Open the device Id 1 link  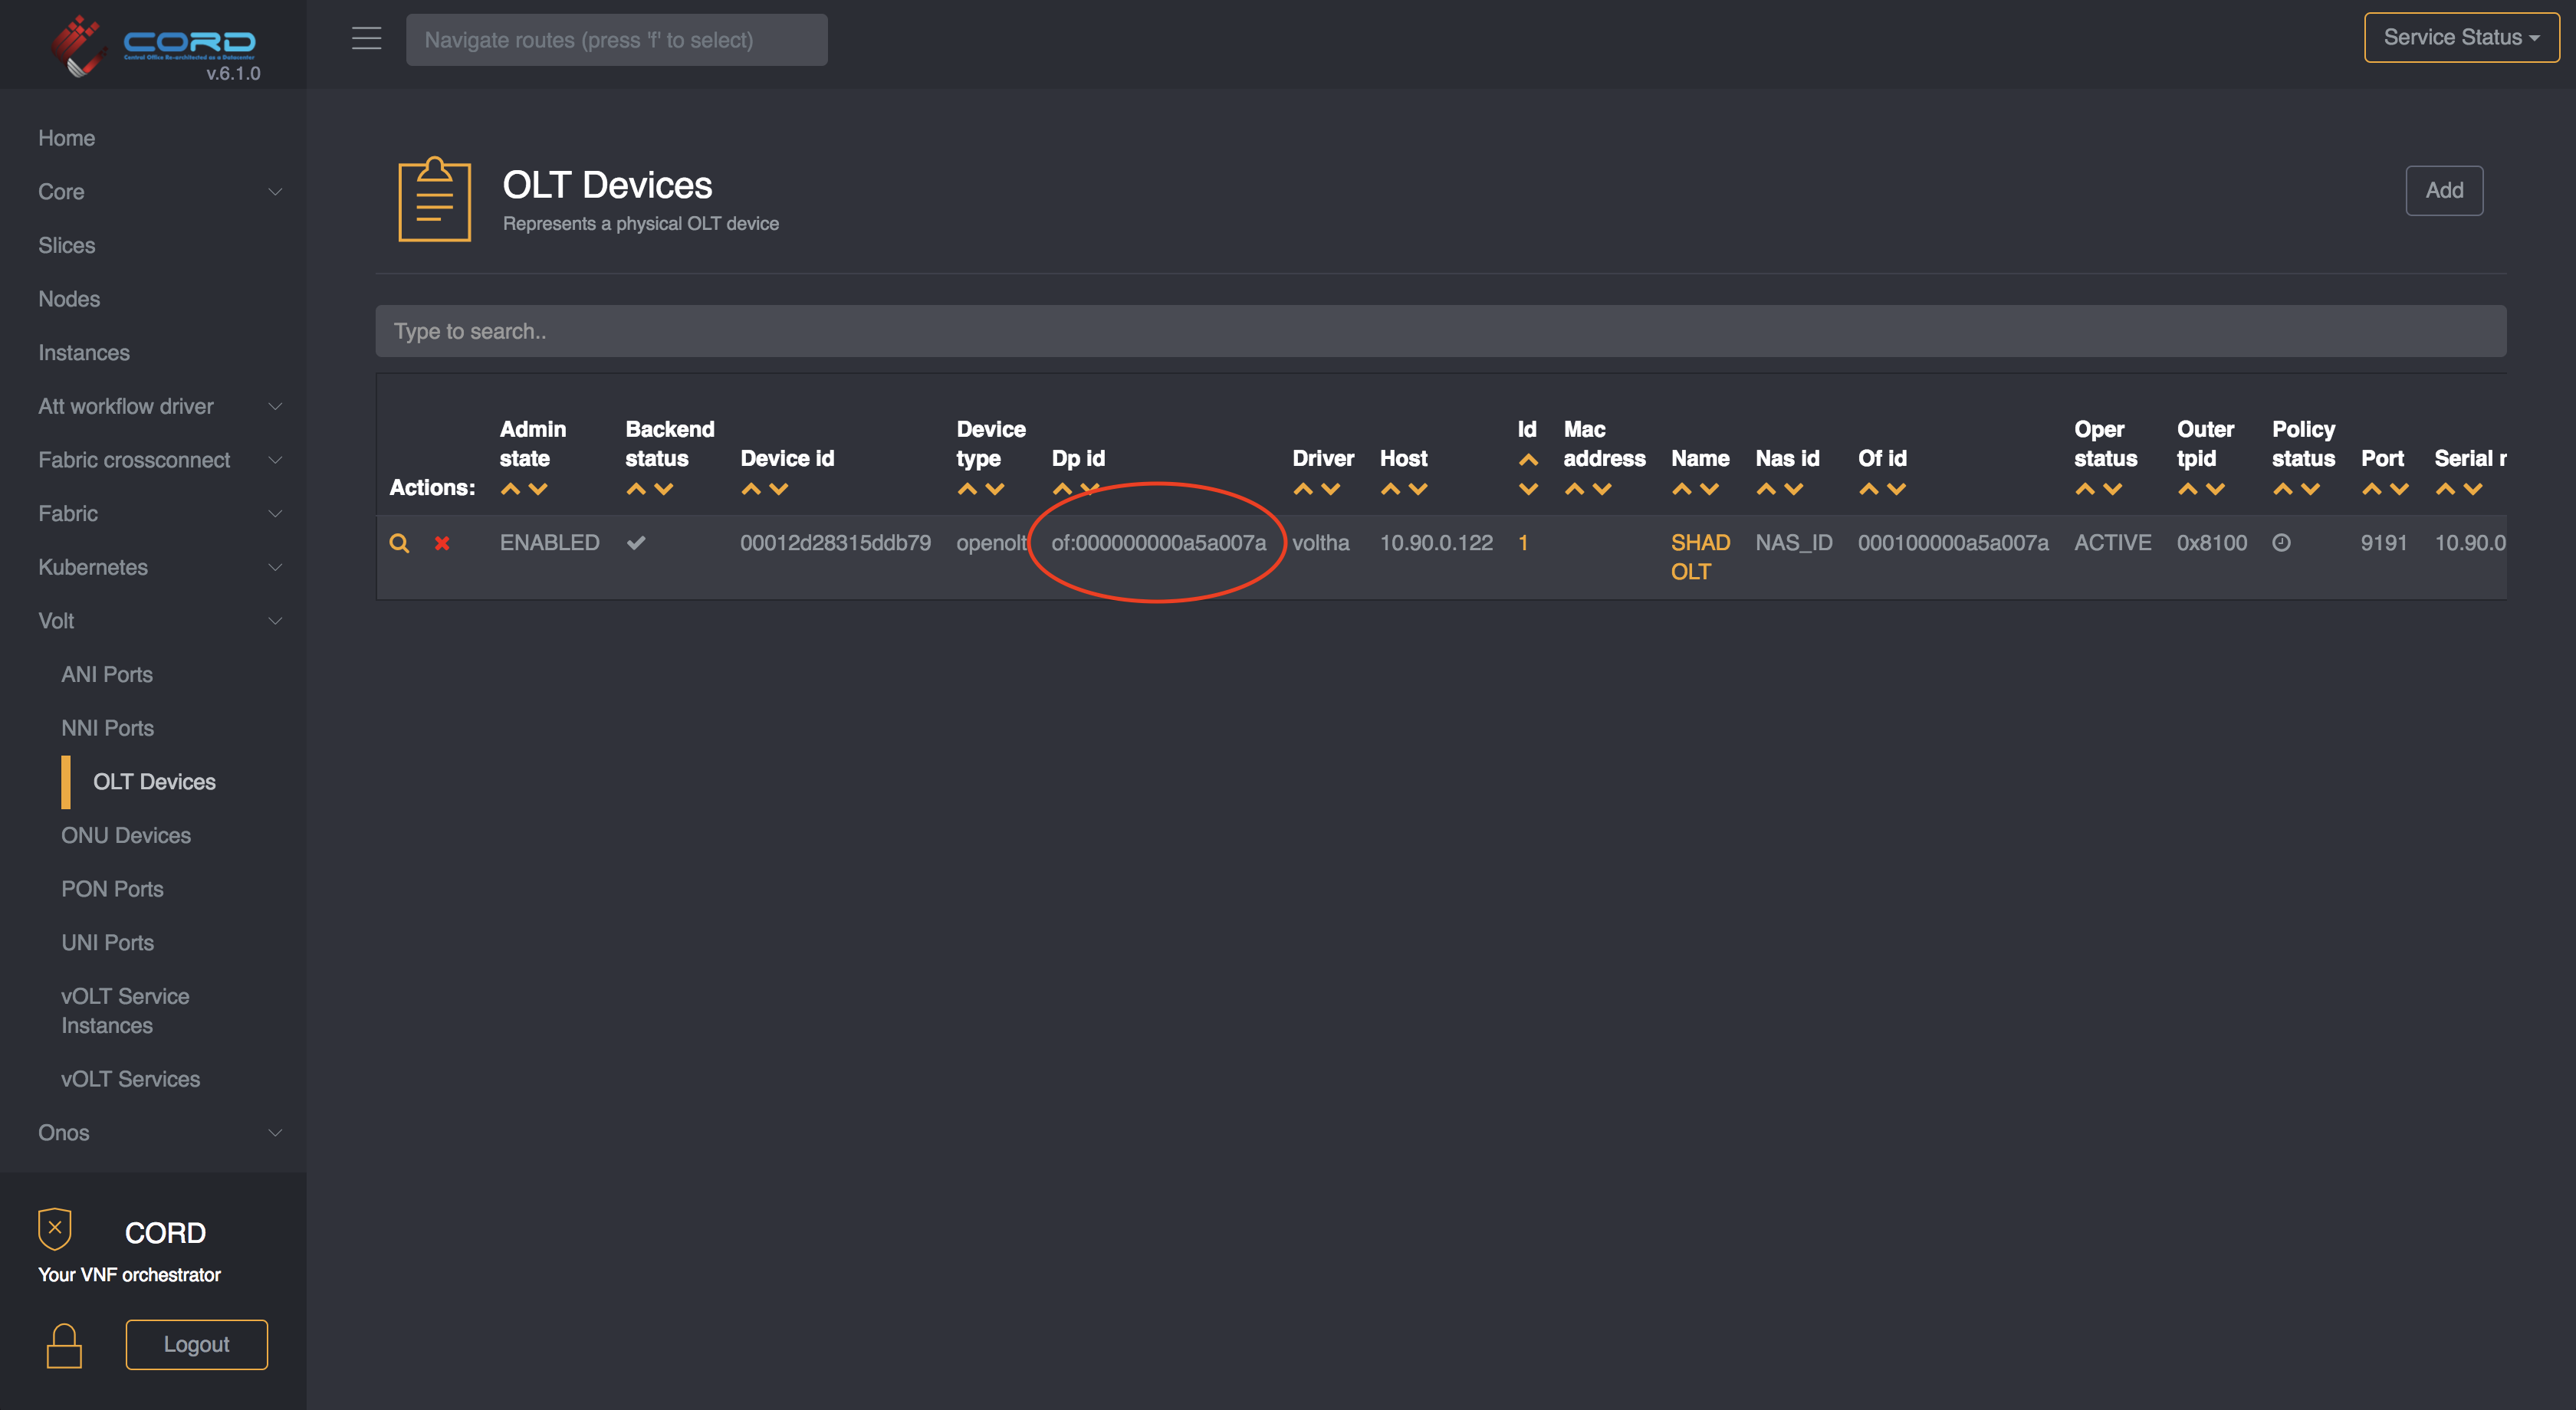[x=1523, y=543]
